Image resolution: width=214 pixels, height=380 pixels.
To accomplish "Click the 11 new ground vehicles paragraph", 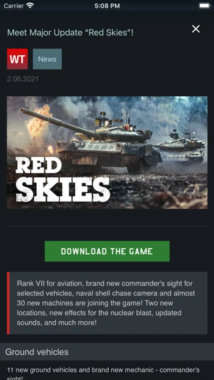I will tap(103, 373).
